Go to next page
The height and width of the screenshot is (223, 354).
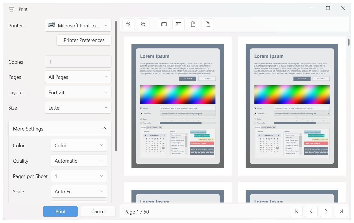point(326,212)
